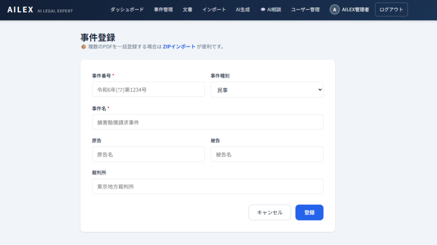Open the 文書 navigation item
Image resolution: width=437 pixels, height=245 pixels.
(187, 9)
